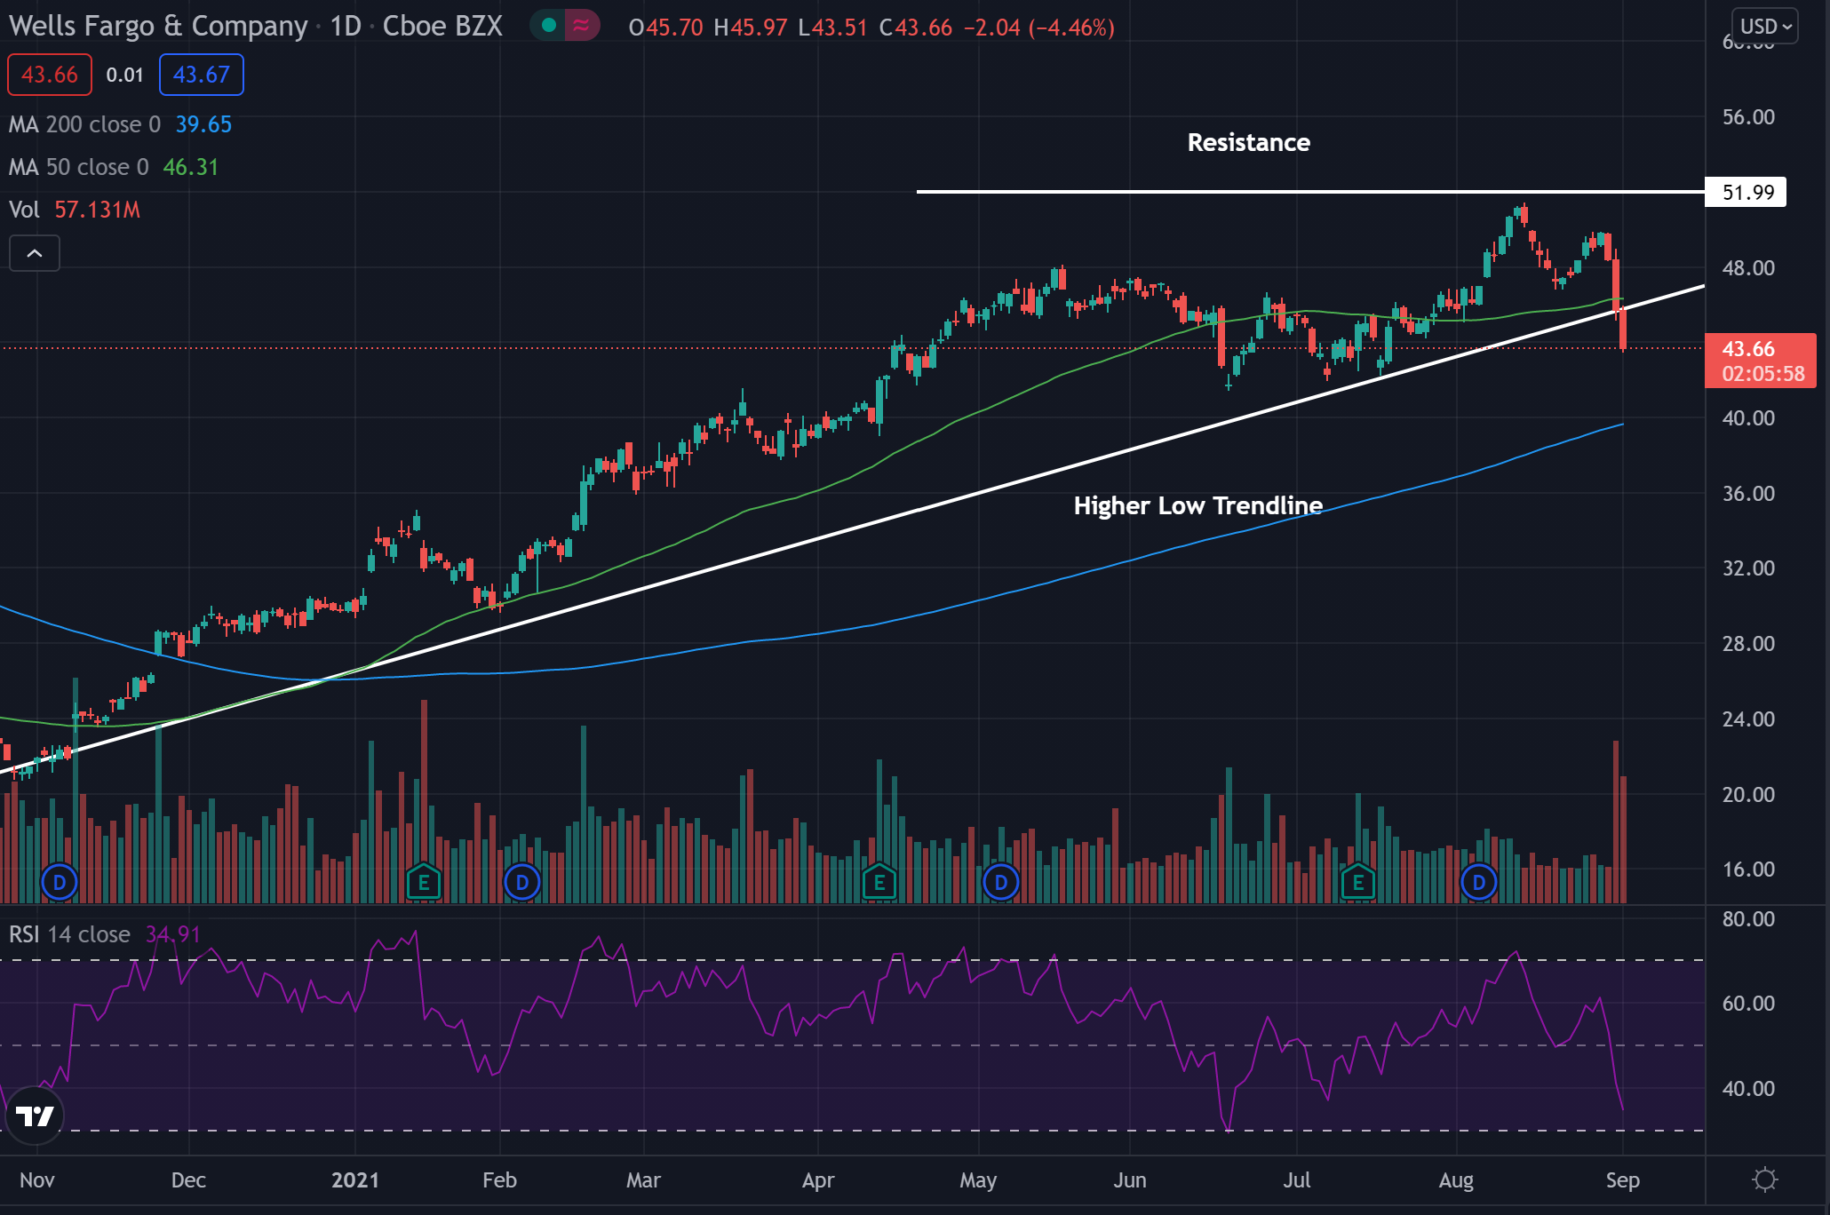This screenshot has width=1830, height=1215.
Task: Click the Sep label on time axis
Action: [x=1622, y=1180]
